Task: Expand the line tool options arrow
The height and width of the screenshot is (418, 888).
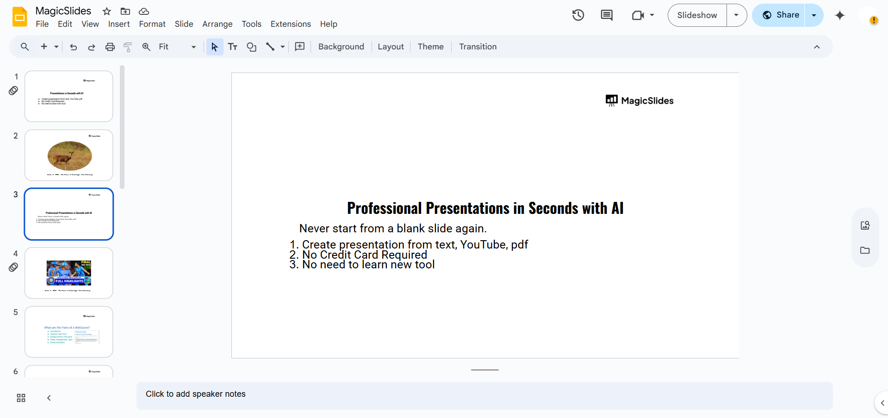Action: coord(282,47)
